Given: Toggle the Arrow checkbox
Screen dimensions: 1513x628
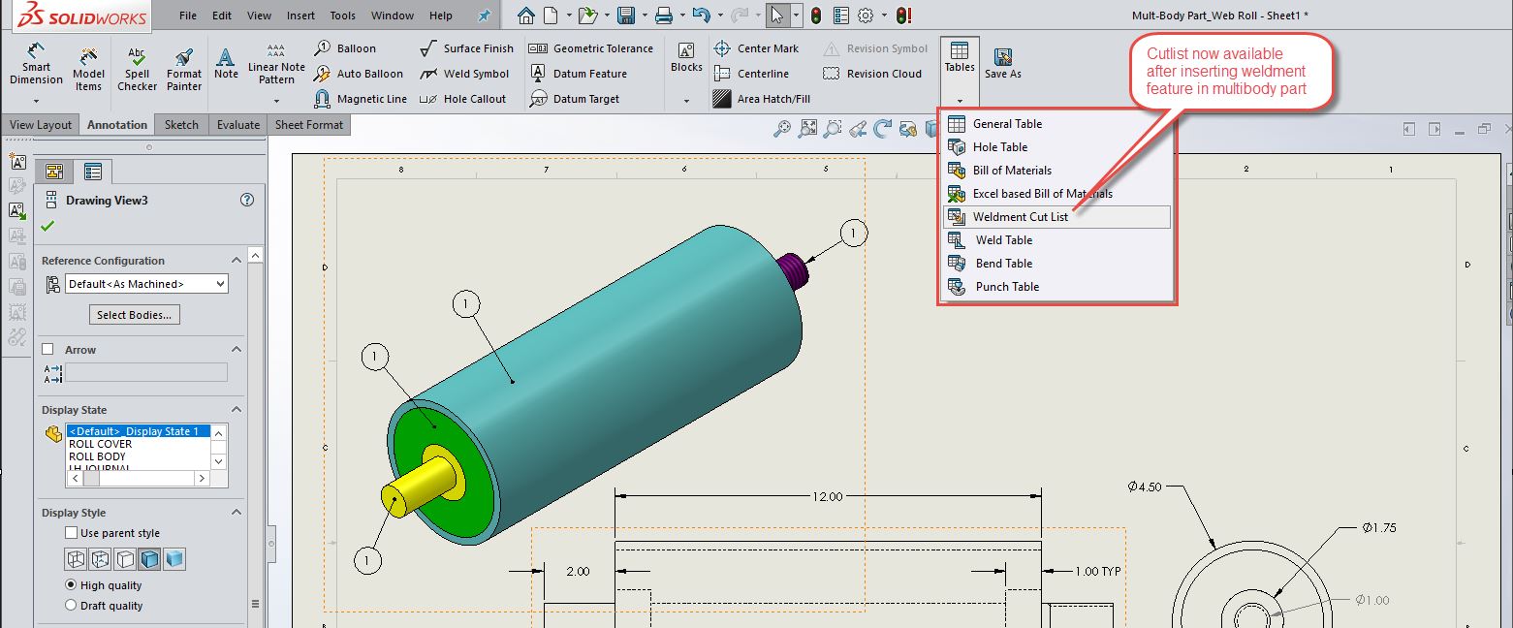Looking at the screenshot, I should [47, 350].
